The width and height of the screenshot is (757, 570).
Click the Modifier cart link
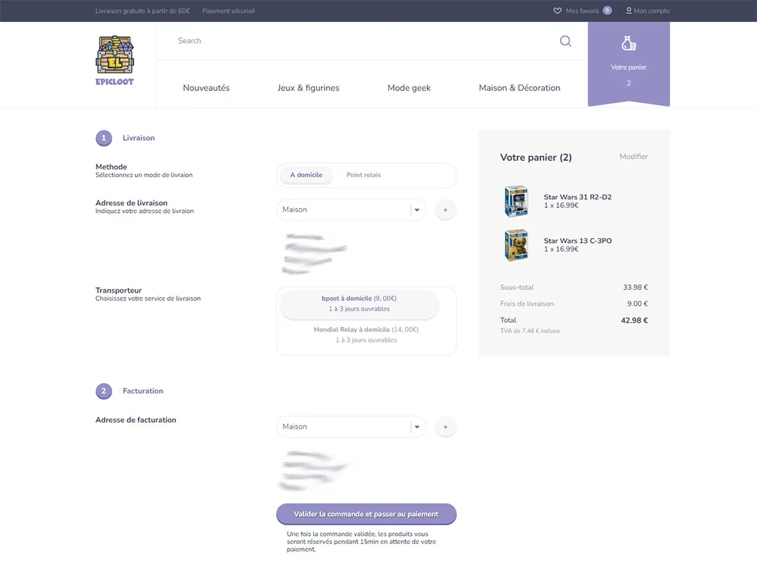634,157
